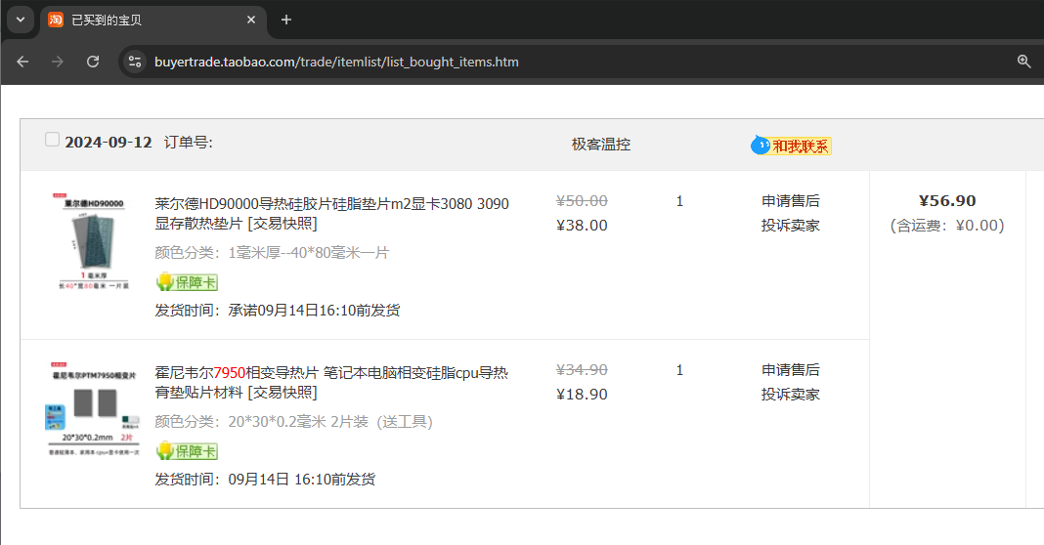This screenshot has width=1044, height=545.
Task: Select 09月14日 16:10前发货 shipping text
Action: (302, 480)
